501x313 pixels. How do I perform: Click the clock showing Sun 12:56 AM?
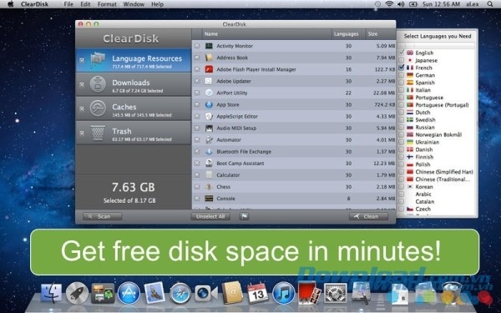click(441, 4)
